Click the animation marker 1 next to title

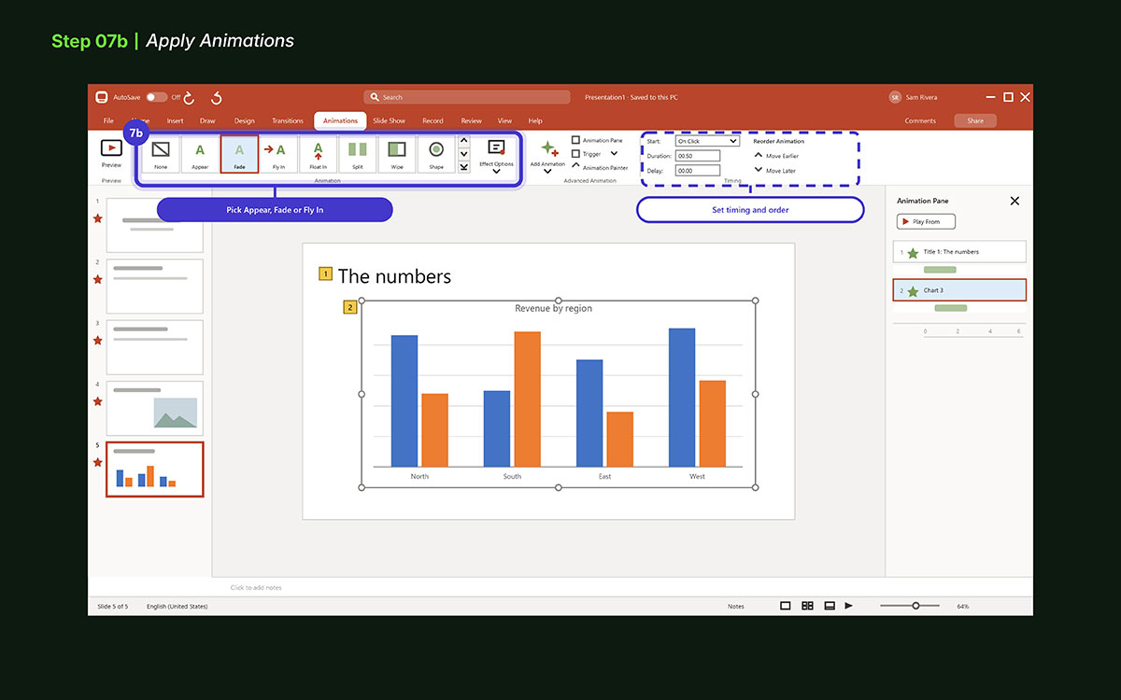tap(325, 273)
